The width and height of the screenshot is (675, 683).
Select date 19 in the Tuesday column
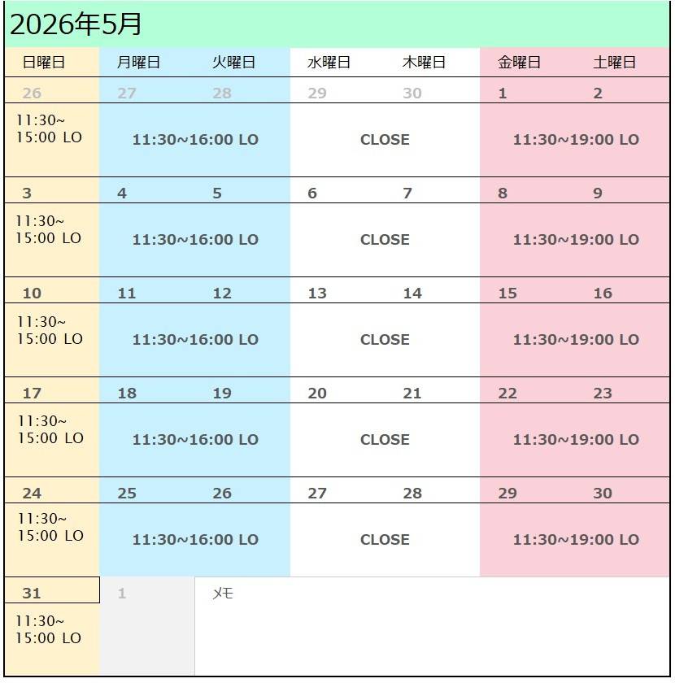pyautogui.click(x=222, y=394)
